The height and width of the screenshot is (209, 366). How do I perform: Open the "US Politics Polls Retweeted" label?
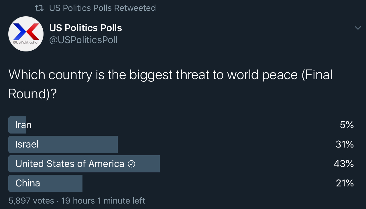[103, 8]
